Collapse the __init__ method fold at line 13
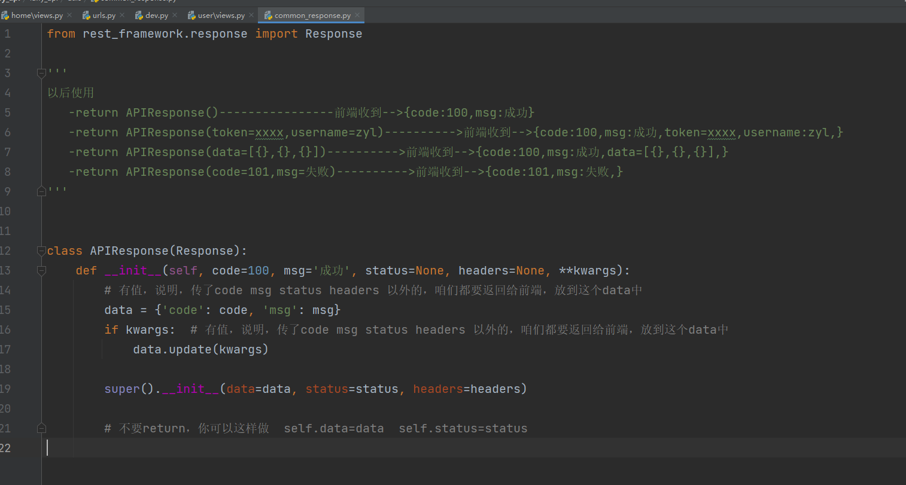The height and width of the screenshot is (485, 906). (41, 270)
